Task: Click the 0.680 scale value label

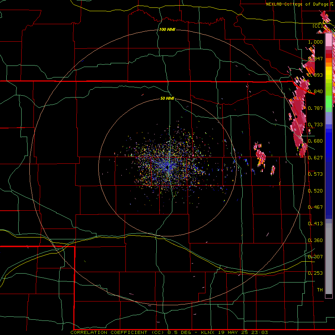Action: pyautogui.click(x=315, y=141)
